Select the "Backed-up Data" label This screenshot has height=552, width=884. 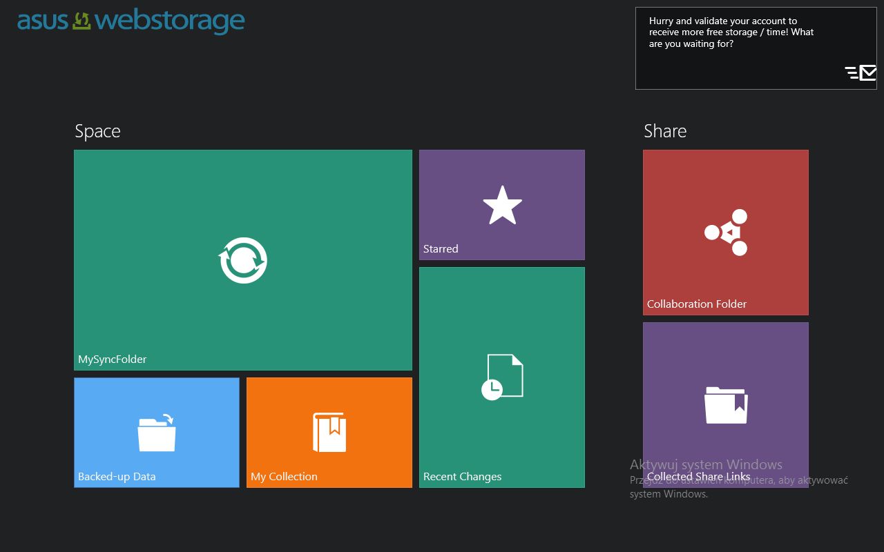117,477
